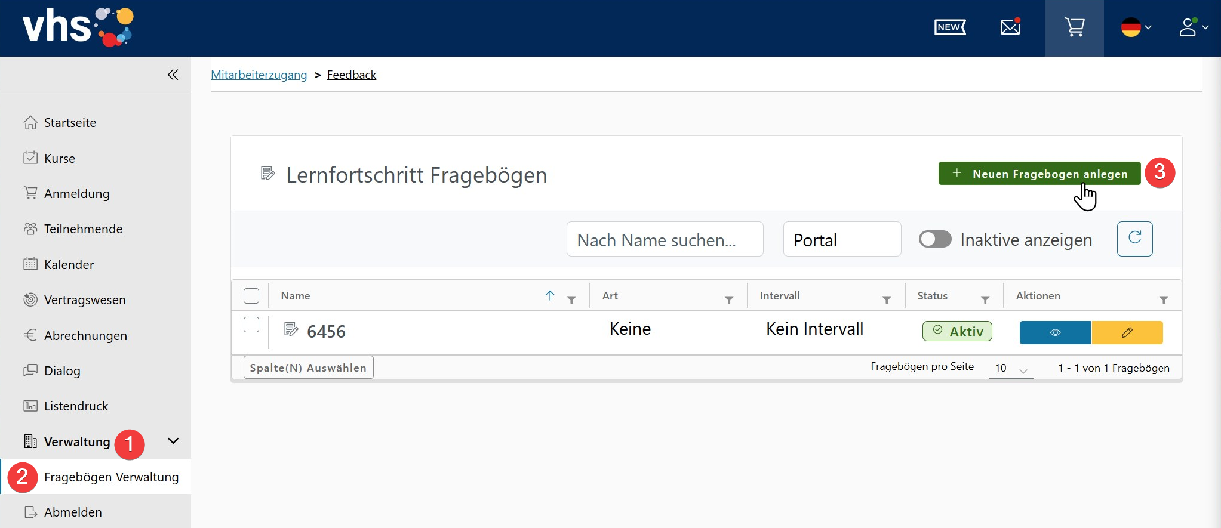Open the Feedback breadcrumb link

click(x=351, y=75)
